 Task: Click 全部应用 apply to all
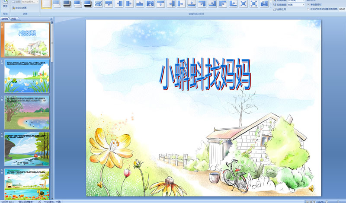coord(279,9)
